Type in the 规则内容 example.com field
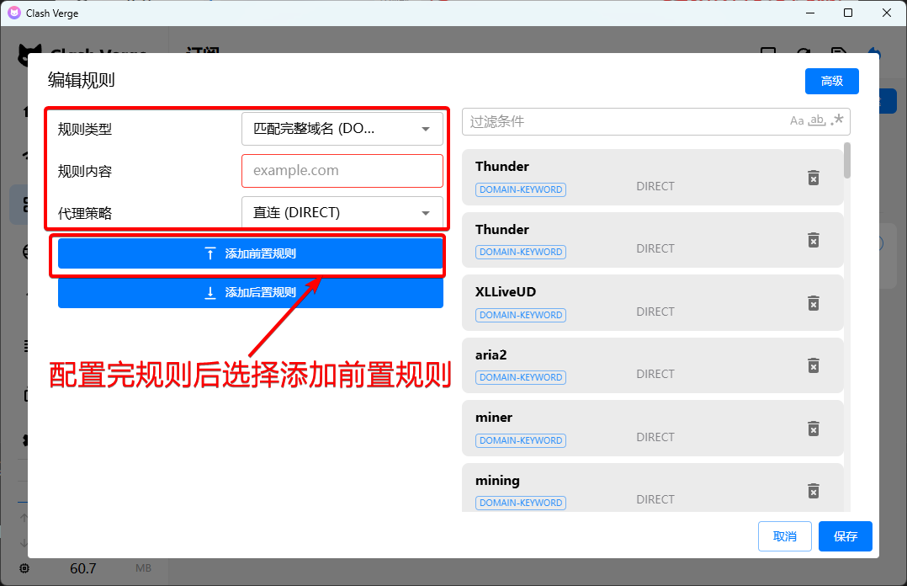Viewport: 907px width, 586px height. pos(342,171)
